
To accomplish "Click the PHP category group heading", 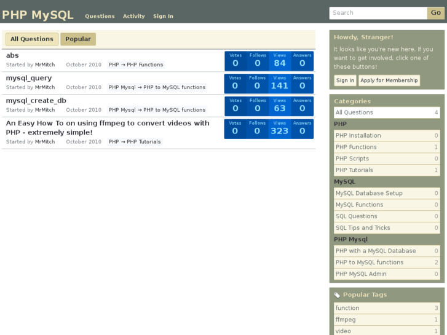I will 341,124.
